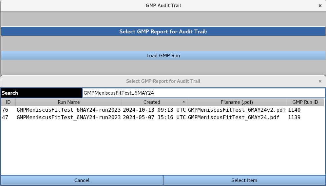Focus the Search input field

coord(204,93)
